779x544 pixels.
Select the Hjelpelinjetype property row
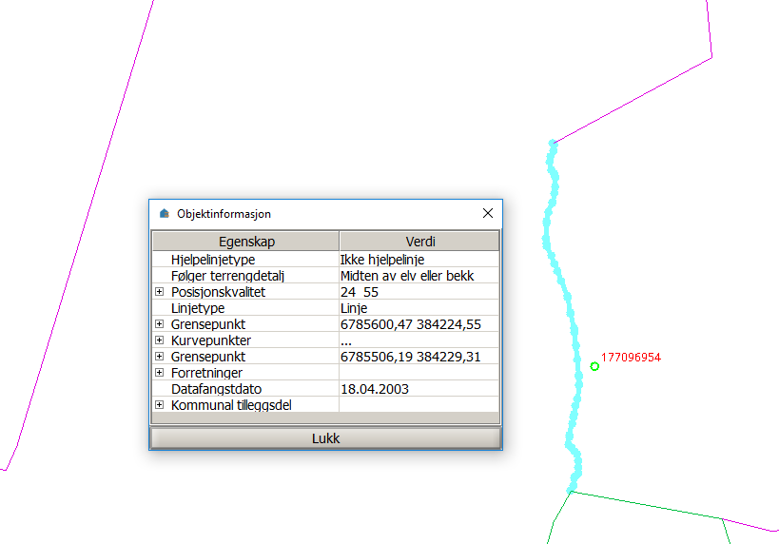(x=213, y=260)
